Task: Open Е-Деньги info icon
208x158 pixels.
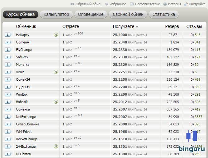Action: coord(8,87)
